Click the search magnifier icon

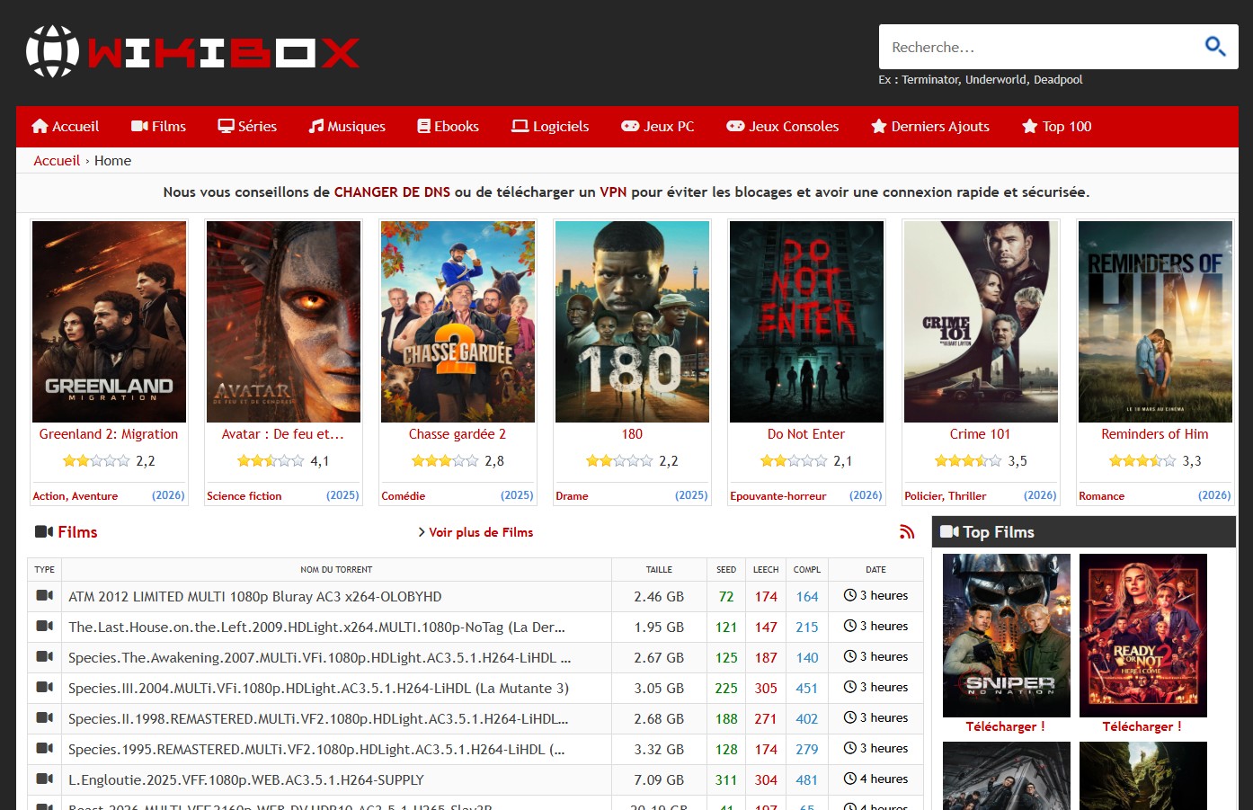[x=1215, y=47]
